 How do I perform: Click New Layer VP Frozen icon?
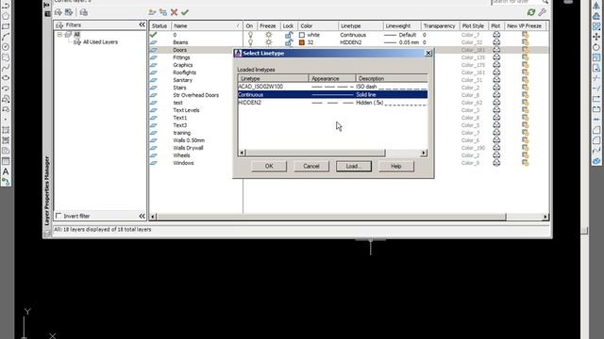point(163,12)
